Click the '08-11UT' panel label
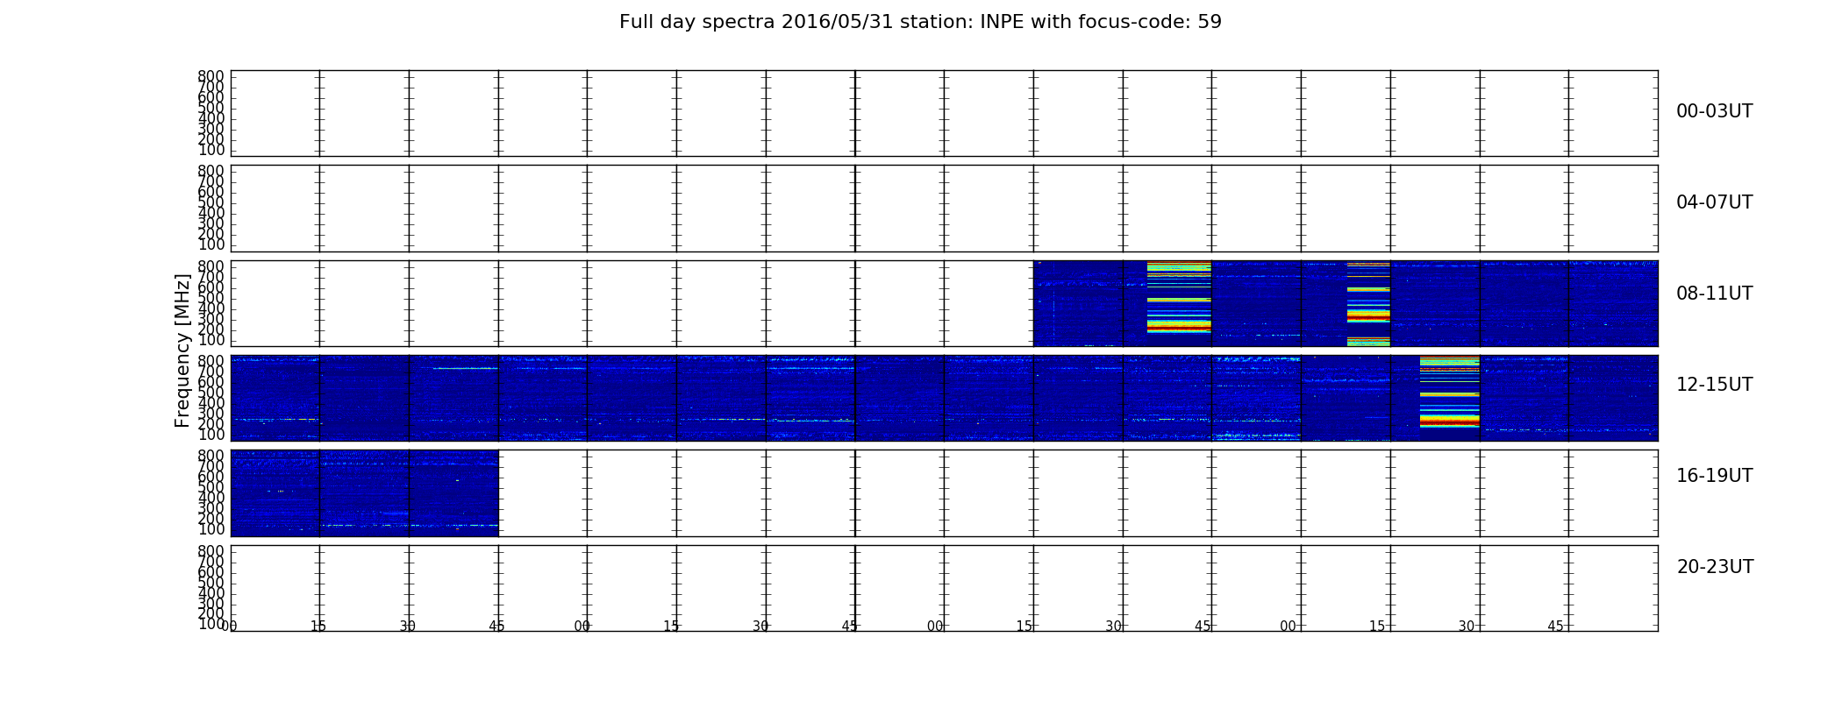Viewport: 1842px width, 701px height. coord(1714,294)
